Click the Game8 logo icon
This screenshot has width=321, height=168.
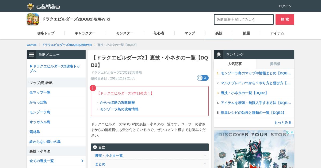[x=30, y=6]
